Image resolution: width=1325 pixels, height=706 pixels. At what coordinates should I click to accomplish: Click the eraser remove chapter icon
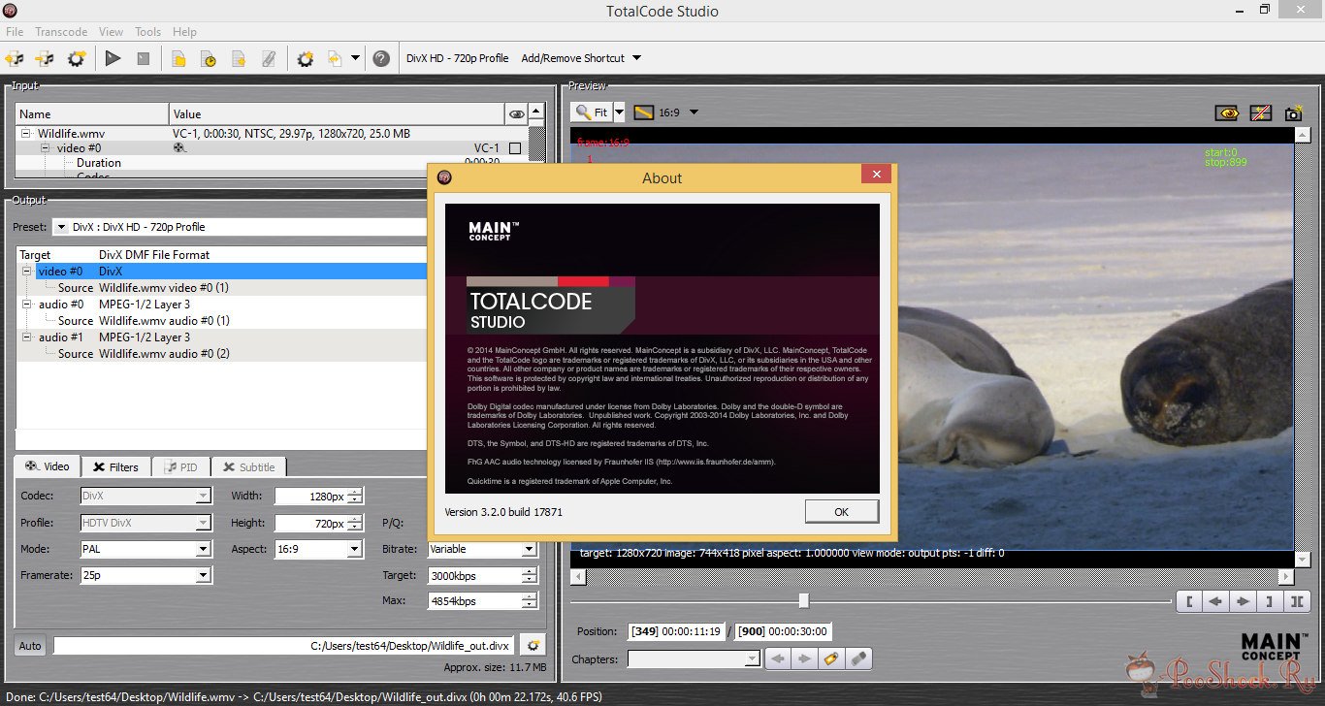(x=858, y=659)
